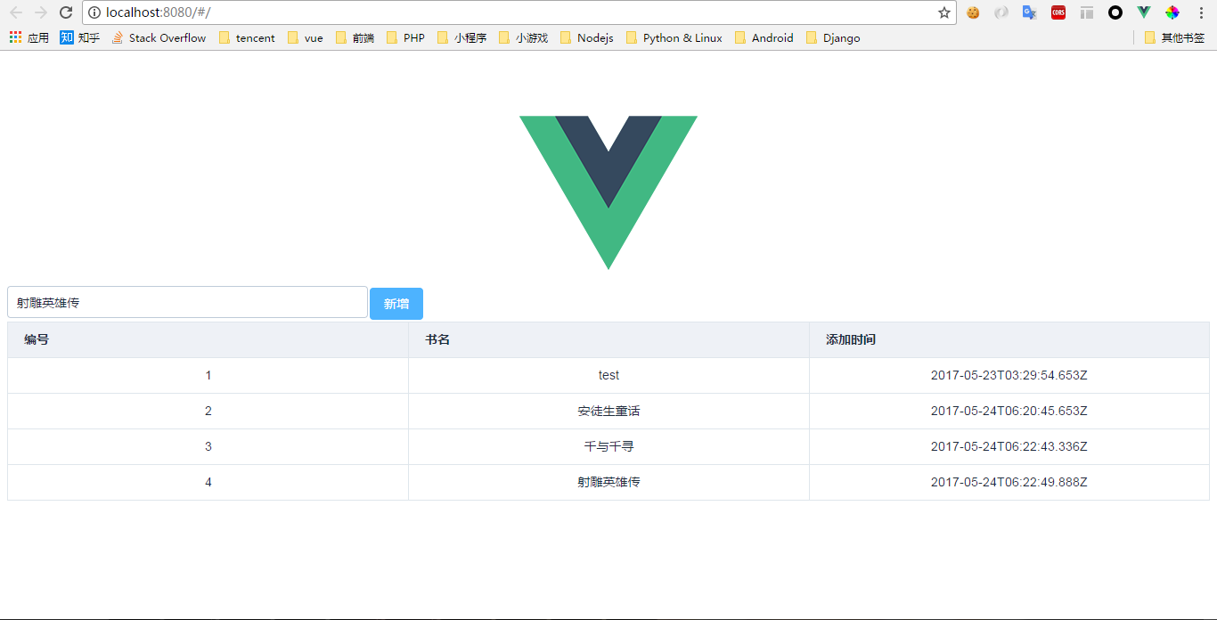This screenshot has width=1217, height=620.
Task: Click the black circle extension icon
Action: 1115,12
